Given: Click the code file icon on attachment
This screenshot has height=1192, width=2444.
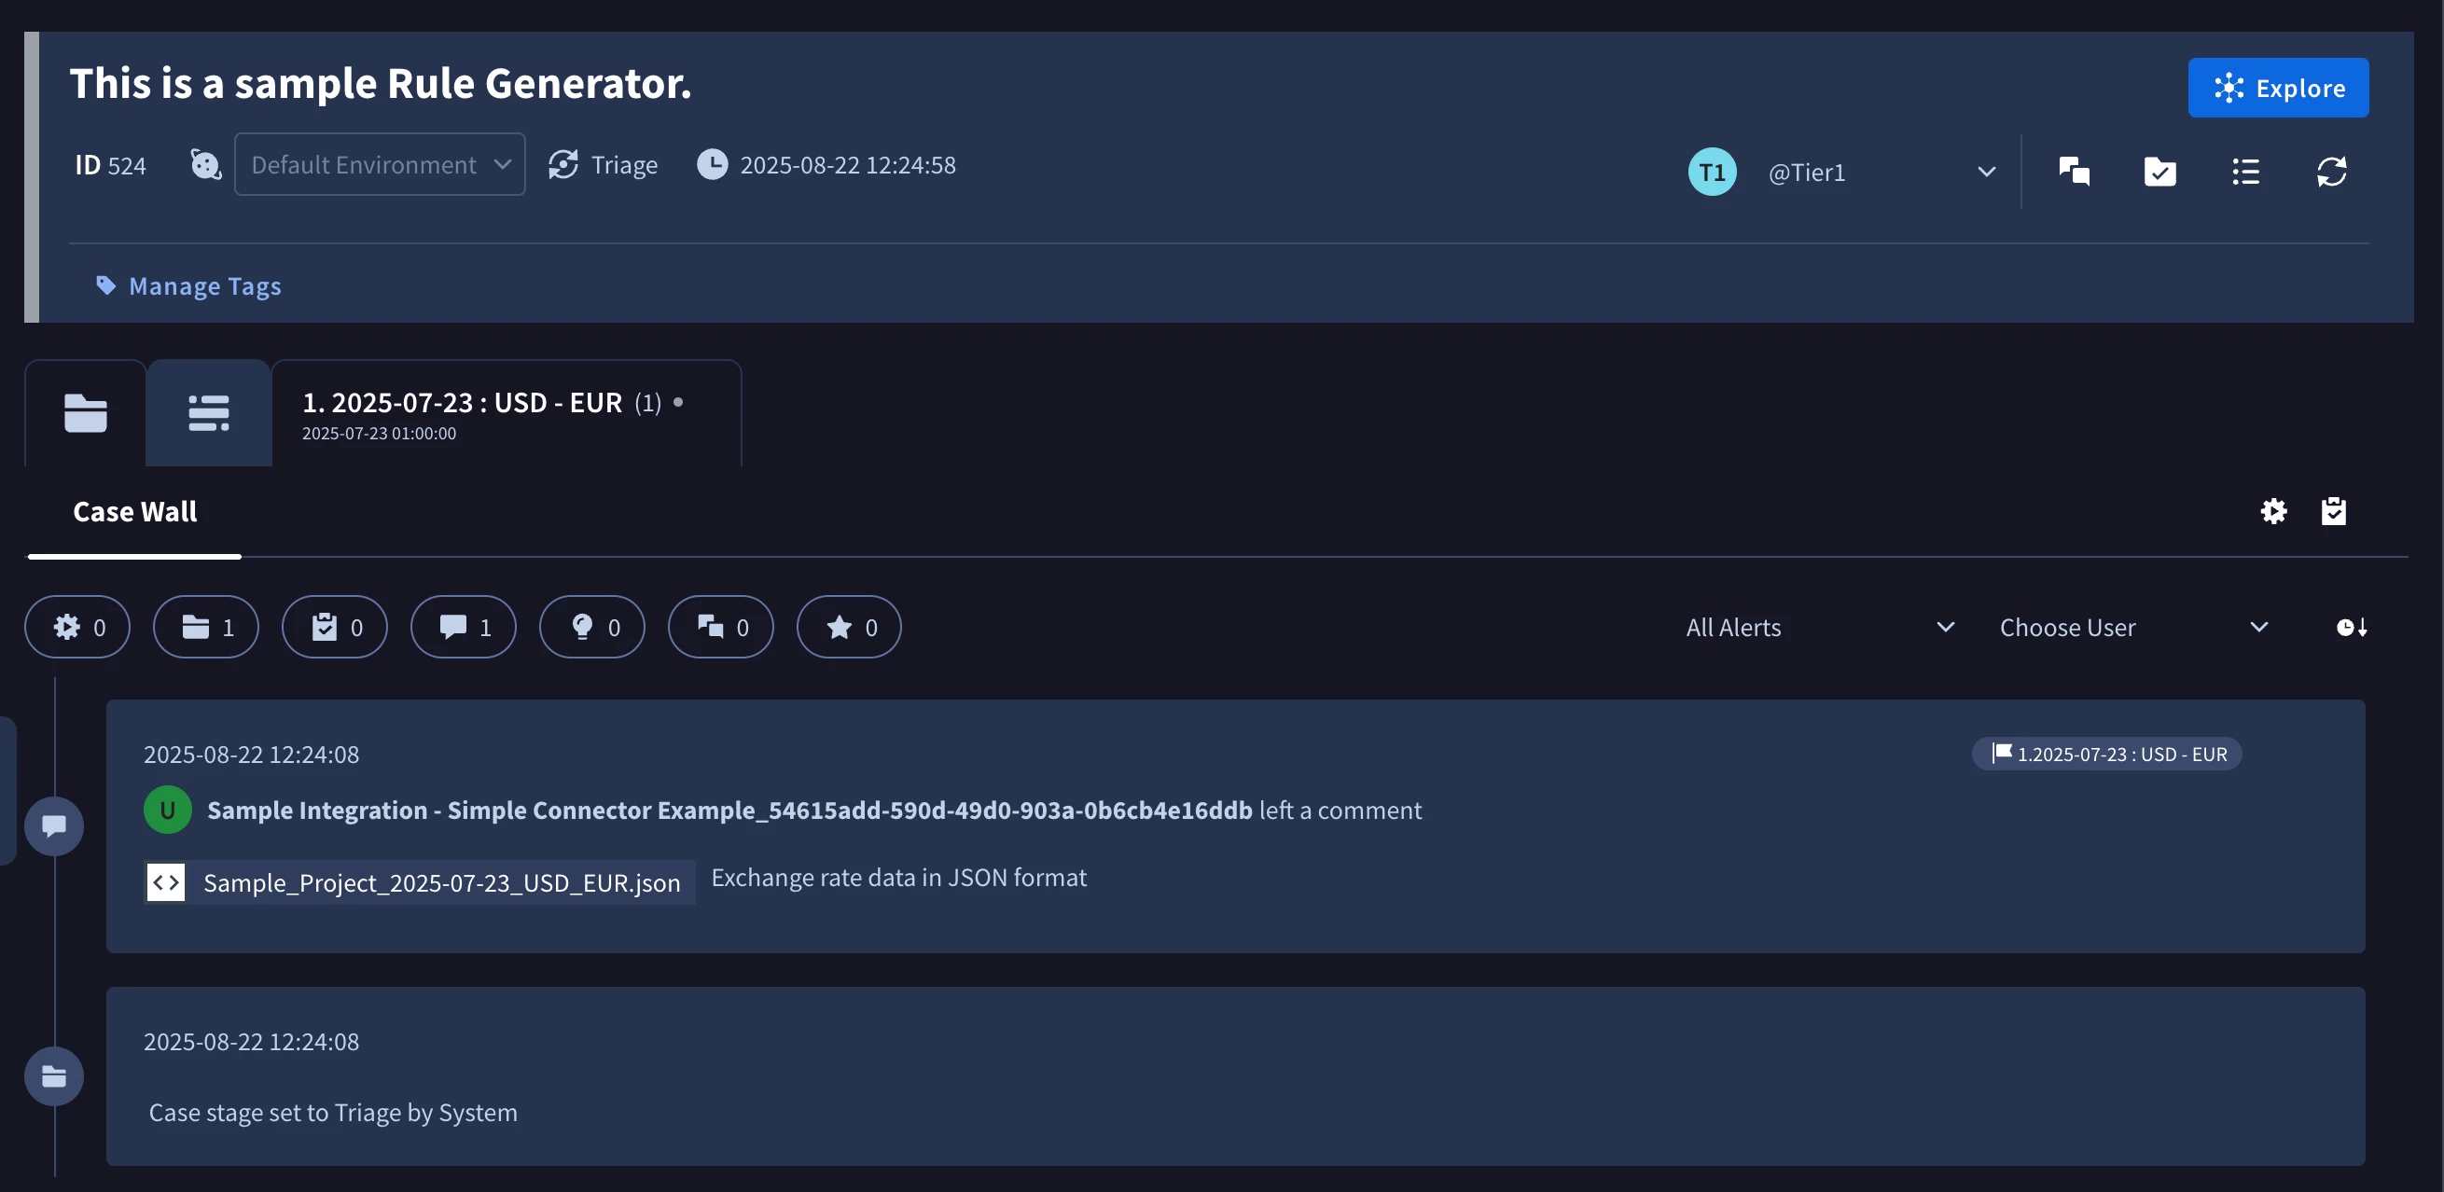Looking at the screenshot, I should click(x=166, y=882).
